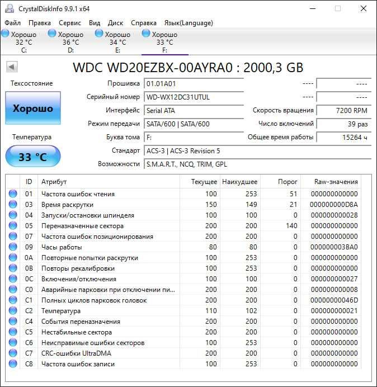Click status orb for Время раскрутки

pyautogui.click(x=13, y=204)
